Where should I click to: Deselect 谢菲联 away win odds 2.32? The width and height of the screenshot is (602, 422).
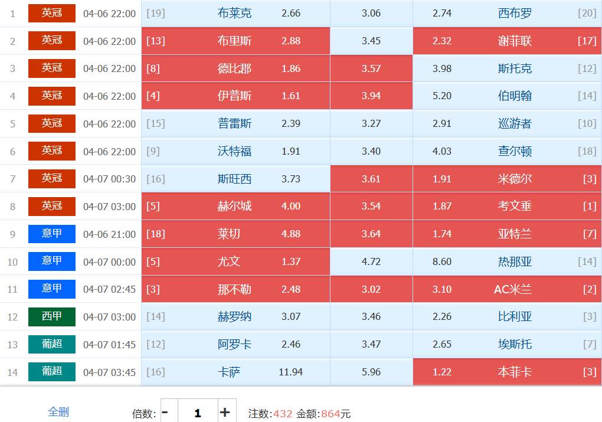coord(507,41)
